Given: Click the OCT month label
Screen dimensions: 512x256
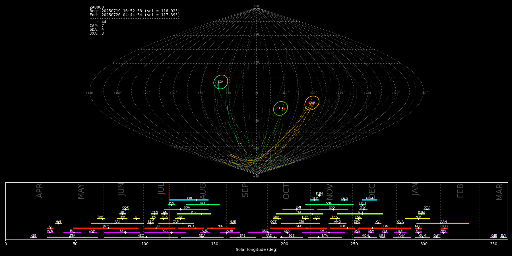Looking at the screenshot, I should click(x=286, y=191).
